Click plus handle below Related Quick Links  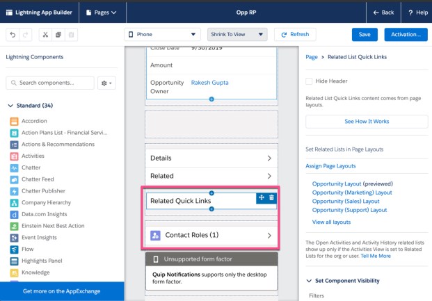(211, 209)
